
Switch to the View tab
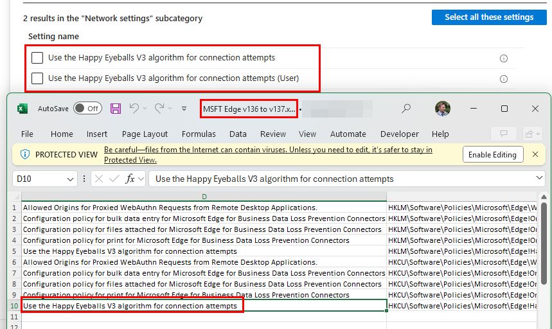(307, 134)
